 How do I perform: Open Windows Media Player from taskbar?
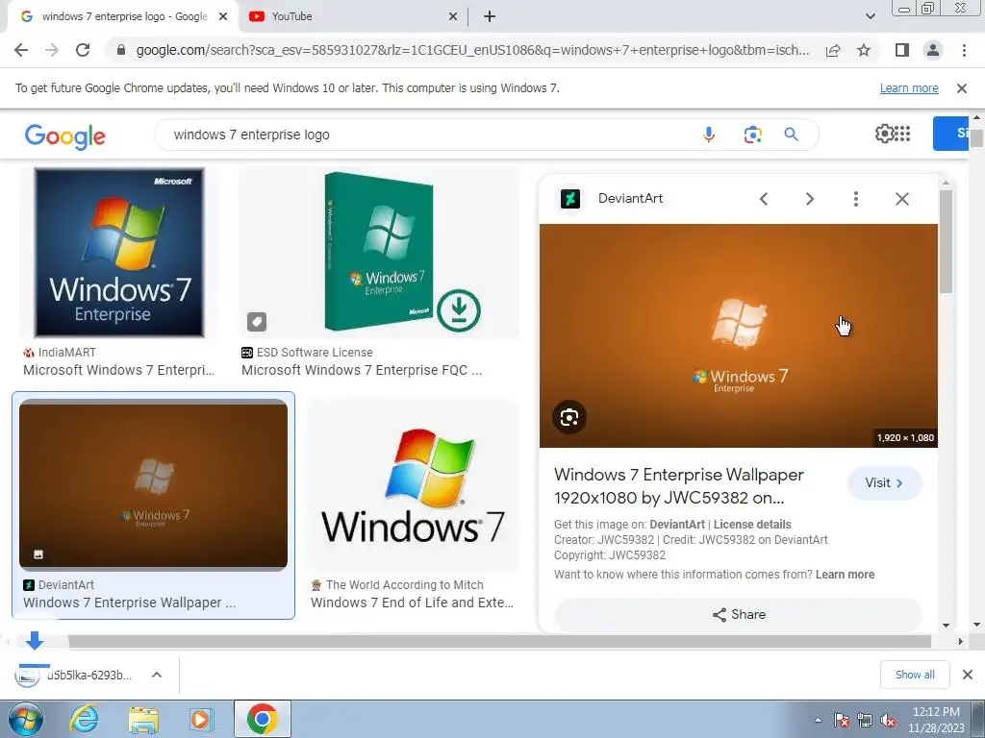201,720
